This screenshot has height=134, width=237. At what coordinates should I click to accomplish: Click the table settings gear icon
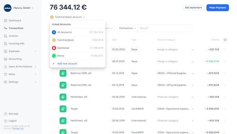(x=225, y=40)
